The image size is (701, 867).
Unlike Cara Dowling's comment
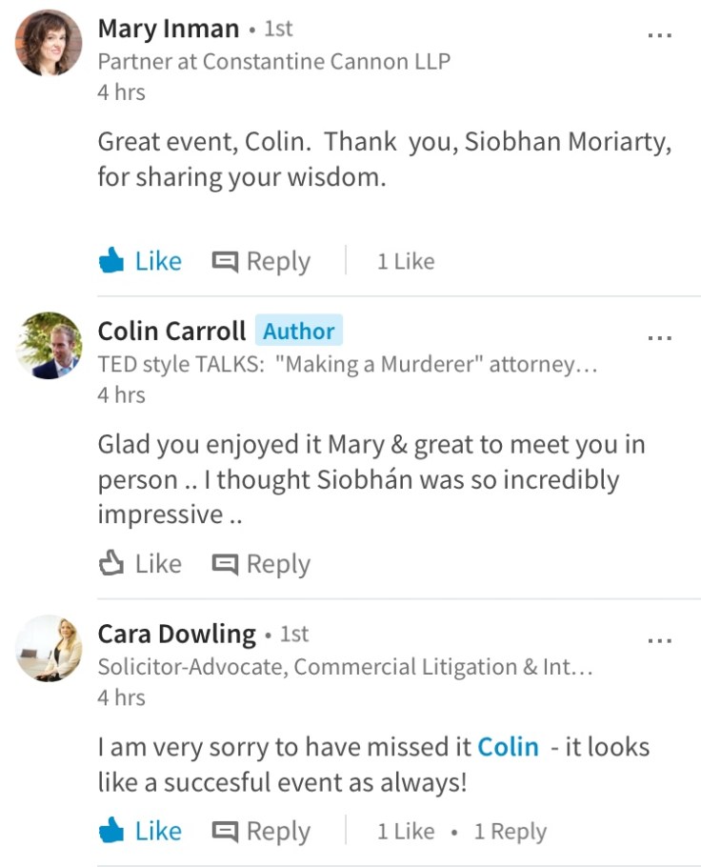click(140, 831)
